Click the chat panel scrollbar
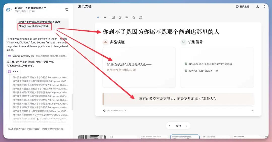Image resolution: width=272 pixels, height=142 pixels. [x=72, y=102]
